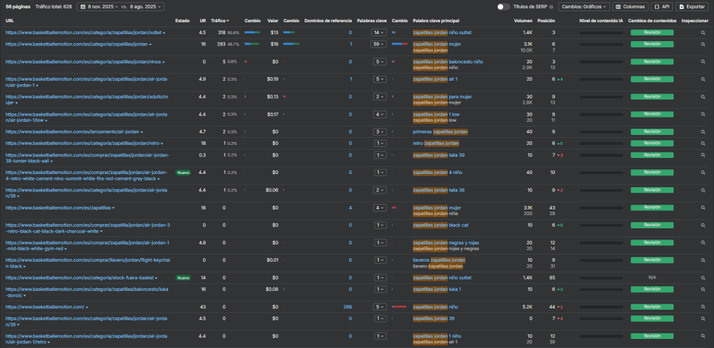Viewport: 714px width, 348px height.
Task: Open the Cambios: Gráficos dropdown
Action: tap(583, 6)
